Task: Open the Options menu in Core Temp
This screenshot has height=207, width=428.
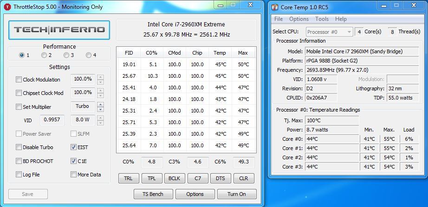Action: coord(299,19)
